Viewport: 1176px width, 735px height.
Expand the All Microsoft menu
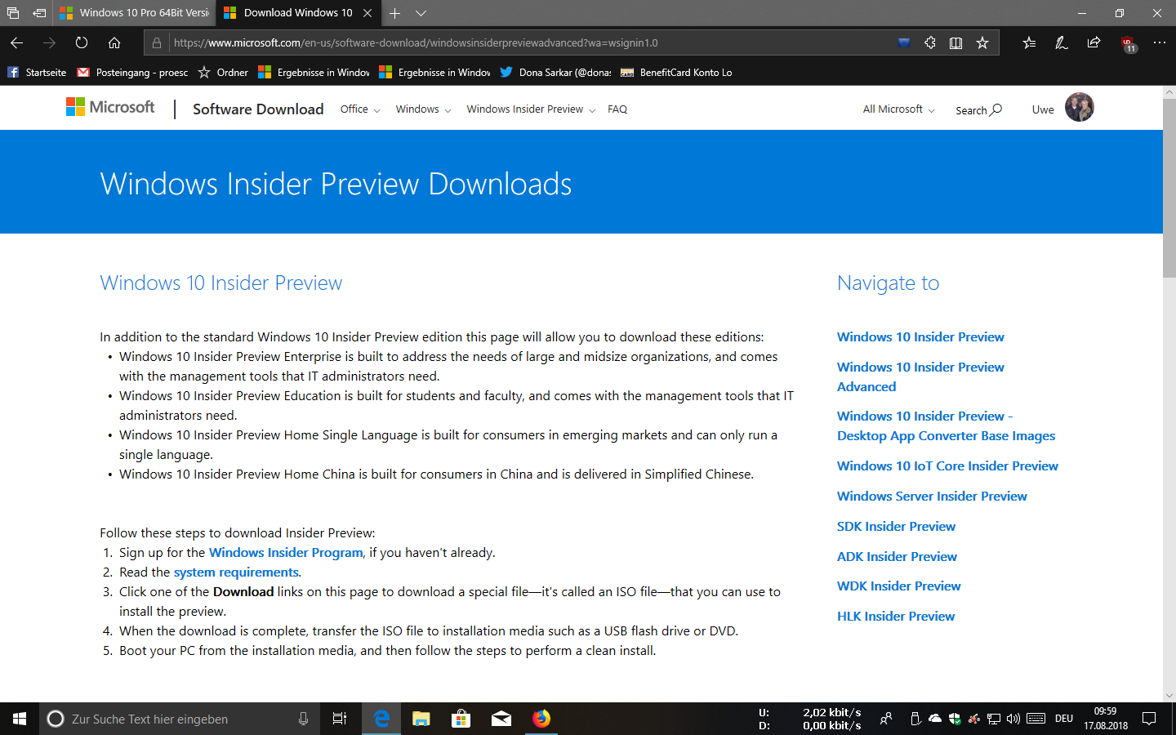pyautogui.click(x=898, y=109)
